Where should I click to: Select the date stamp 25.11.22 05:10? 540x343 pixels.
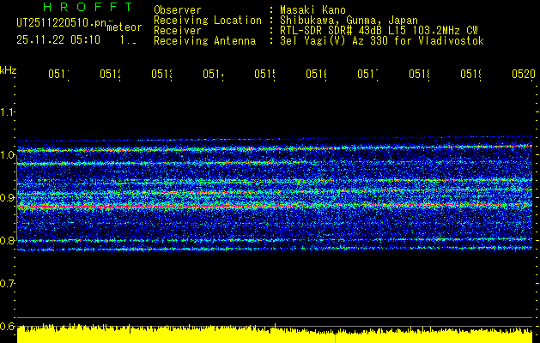[x=58, y=40]
